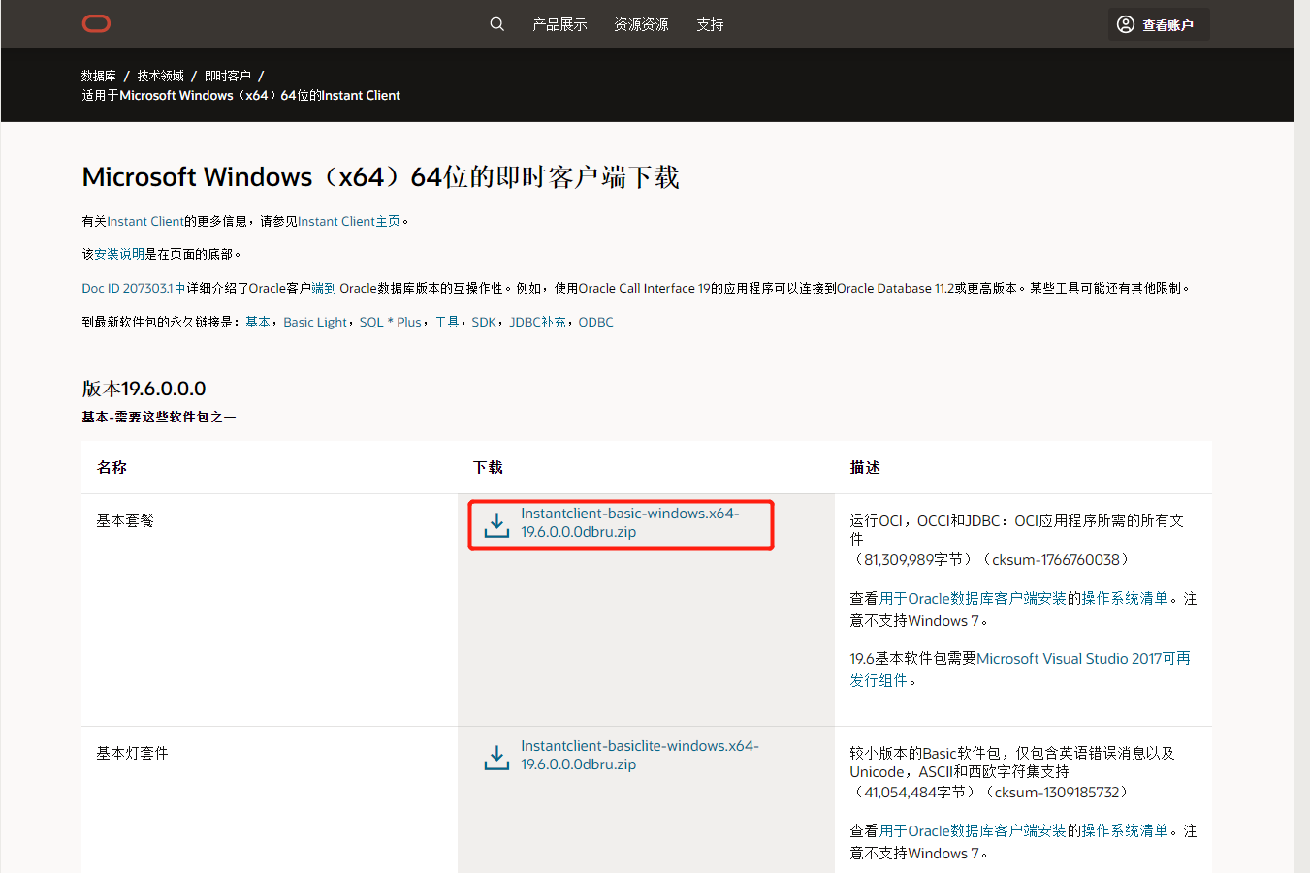Screen dimensions: 1310x873
Task: Open the 安装说明 link
Action: [x=119, y=254]
